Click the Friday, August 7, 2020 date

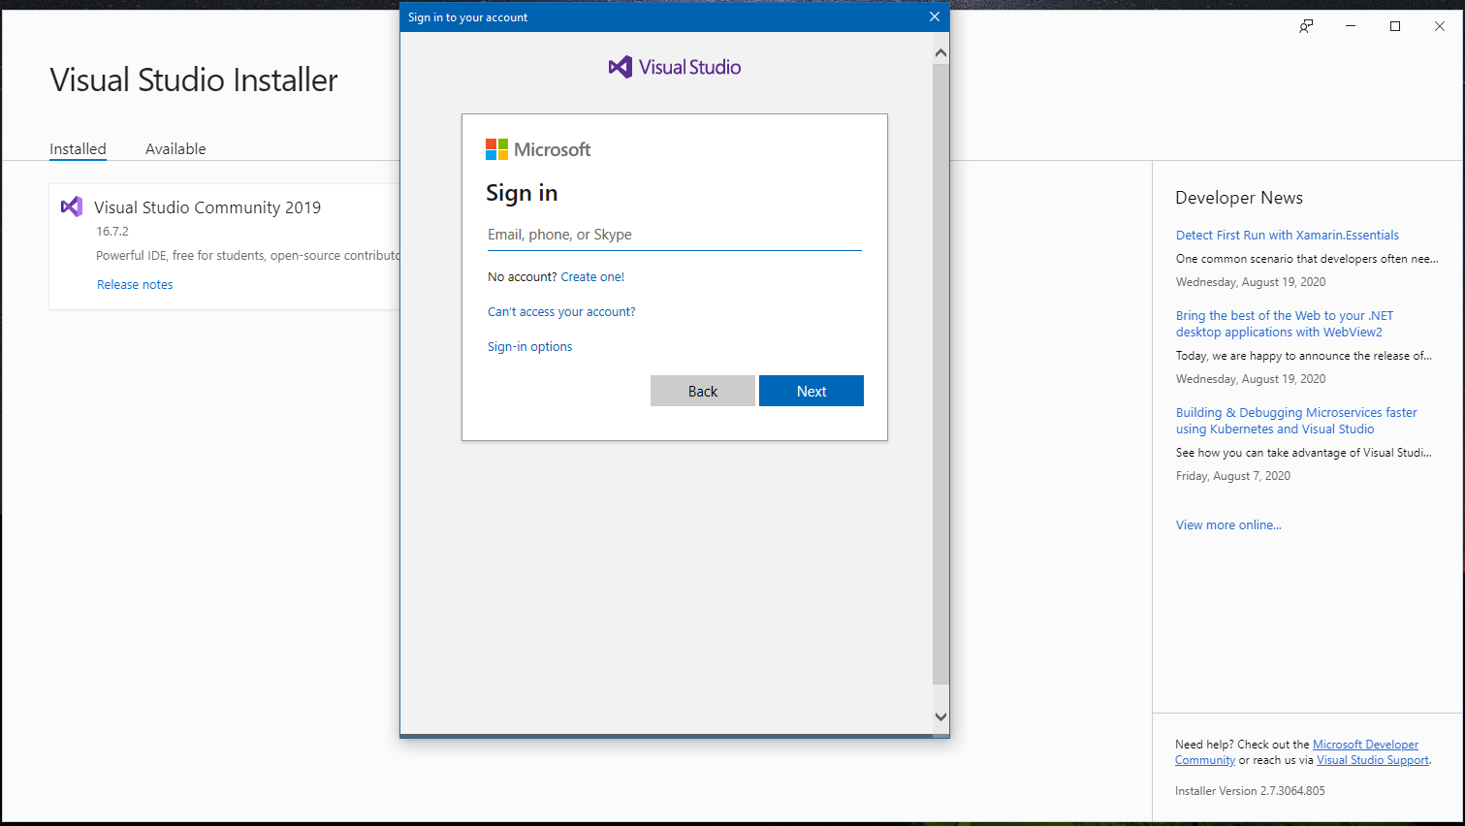(1233, 476)
